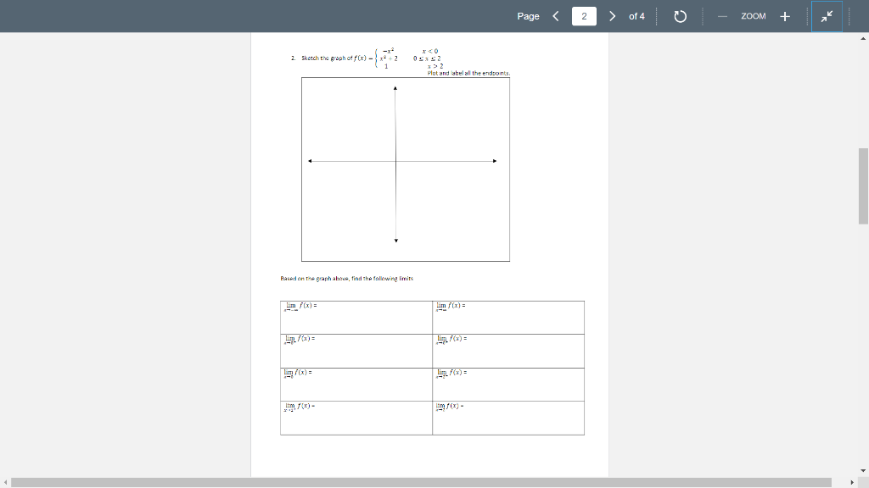Select the page number input showing 2

tap(584, 15)
